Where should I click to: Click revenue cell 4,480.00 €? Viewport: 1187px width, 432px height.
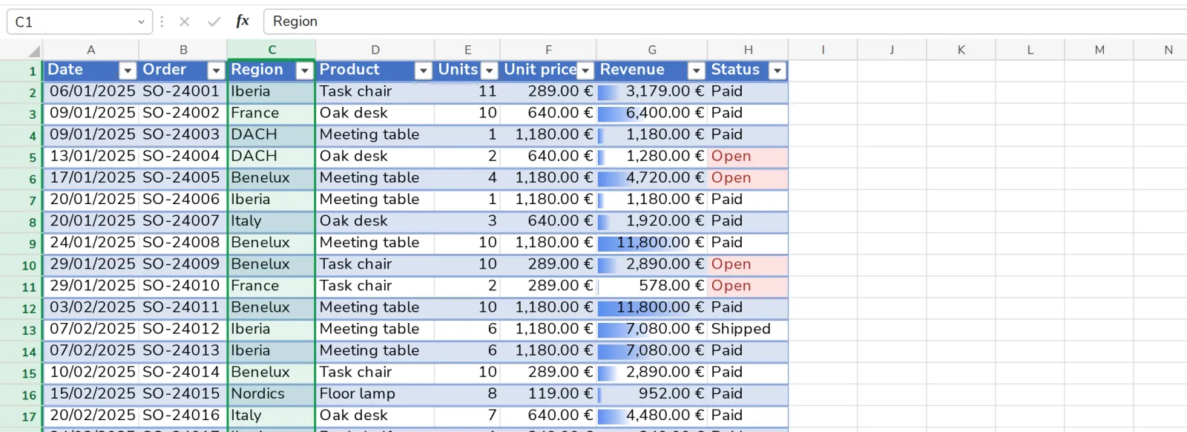[x=652, y=416]
